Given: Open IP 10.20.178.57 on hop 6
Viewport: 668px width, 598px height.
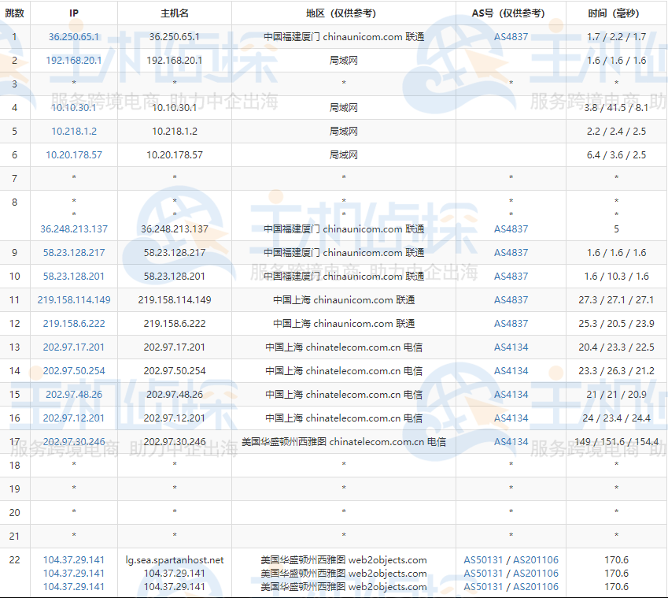Looking at the screenshot, I should click(x=72, y=154).
